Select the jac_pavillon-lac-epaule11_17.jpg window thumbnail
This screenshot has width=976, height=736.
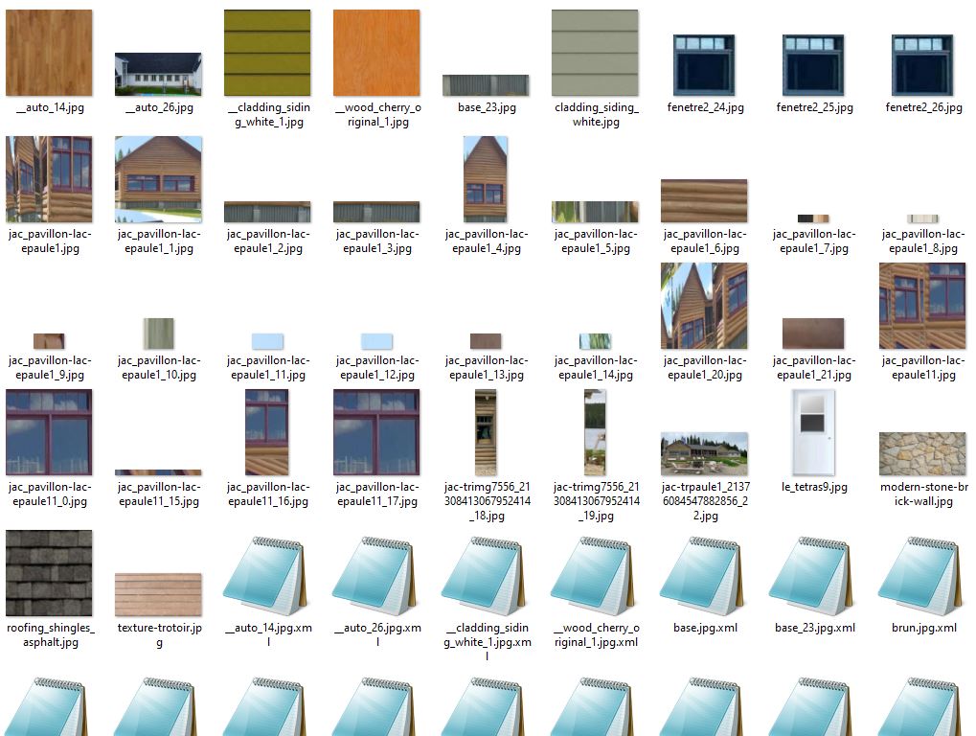[376, 432]
